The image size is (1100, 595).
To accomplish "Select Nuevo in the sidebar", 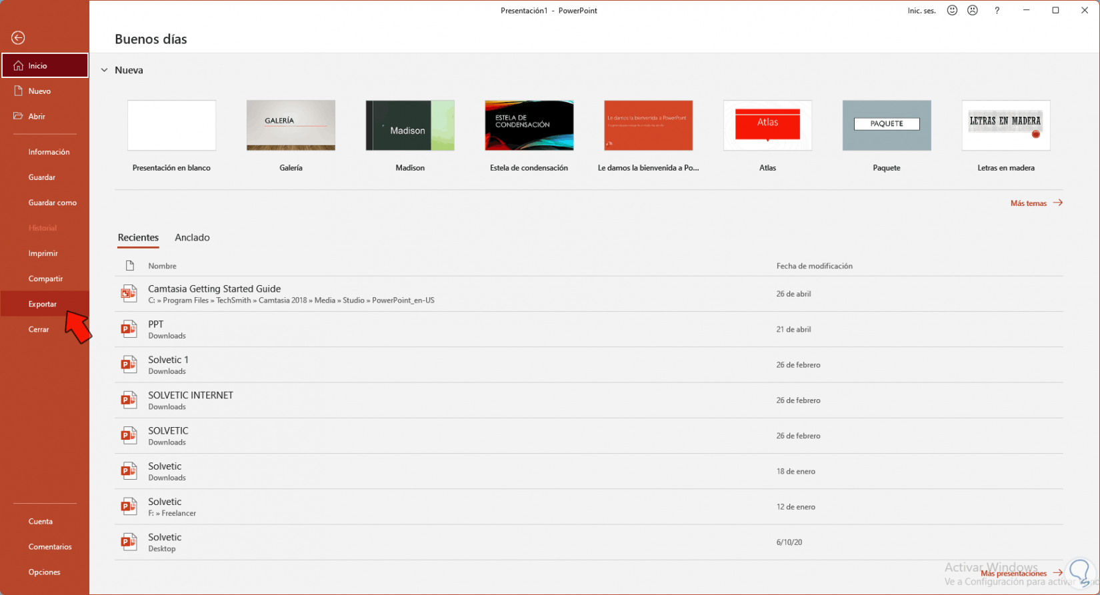I will click(45, 91).
